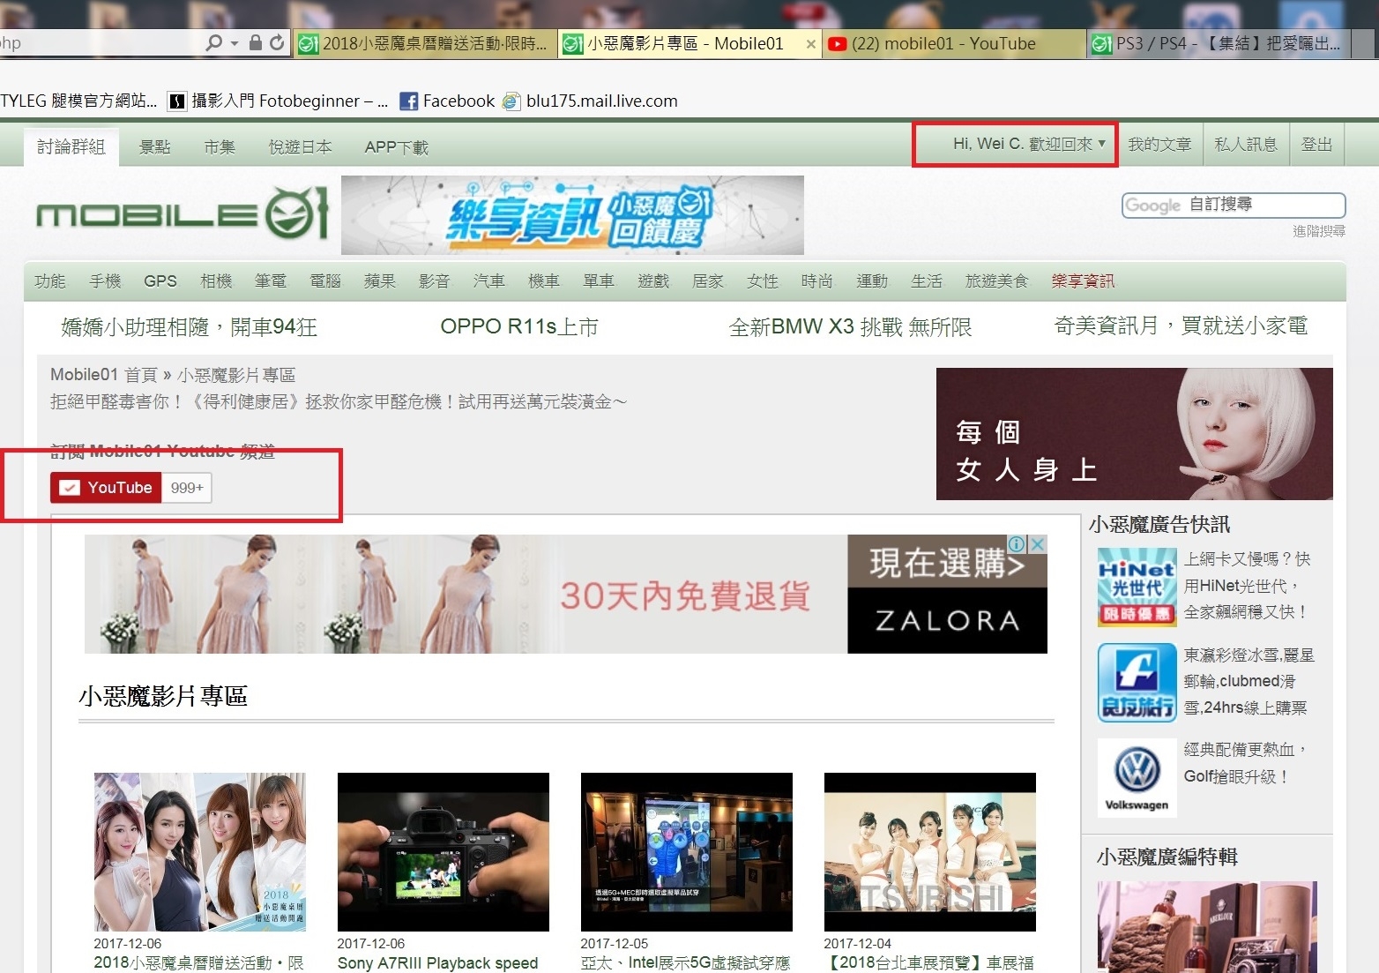Screen dimensions: 1379x973
Task: Open the 經典配備更熱血 Golf搶眼升級 ad text
Action: coord(1244,763)
